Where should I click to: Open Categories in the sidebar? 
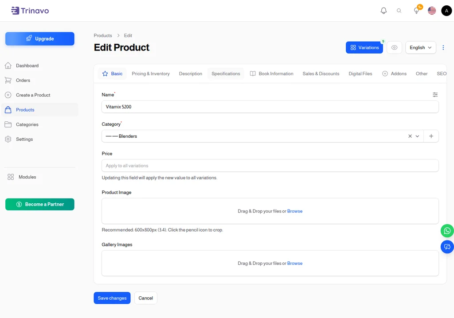coord(39,124)
